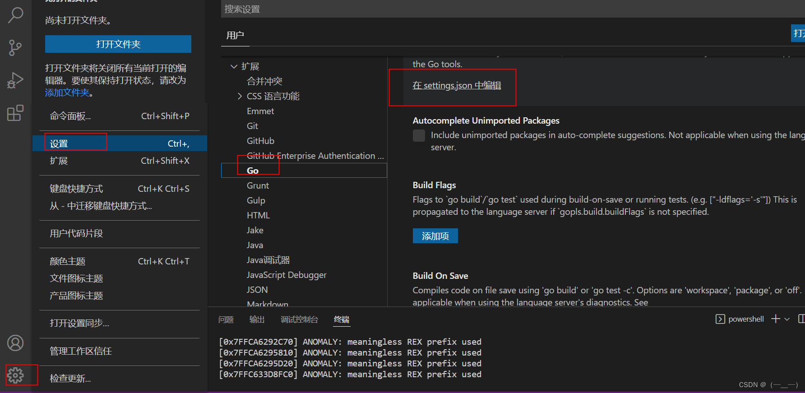This screenshot has height=393, width=805.
Task: Click the Build Flags setting title
Action: pyautogui.click(x=434, y=185)
